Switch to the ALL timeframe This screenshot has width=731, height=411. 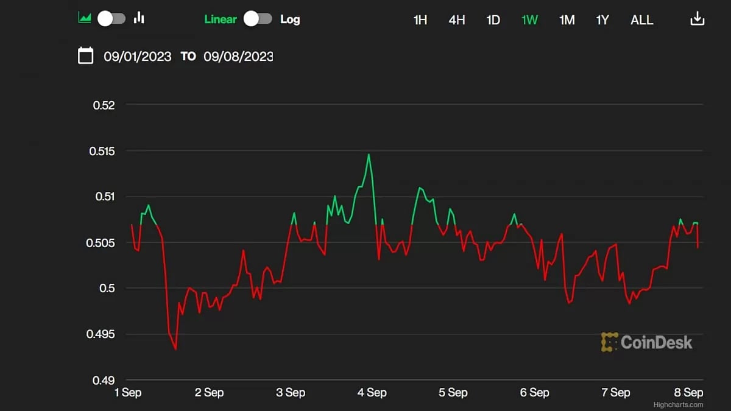(x=641, y=20)
